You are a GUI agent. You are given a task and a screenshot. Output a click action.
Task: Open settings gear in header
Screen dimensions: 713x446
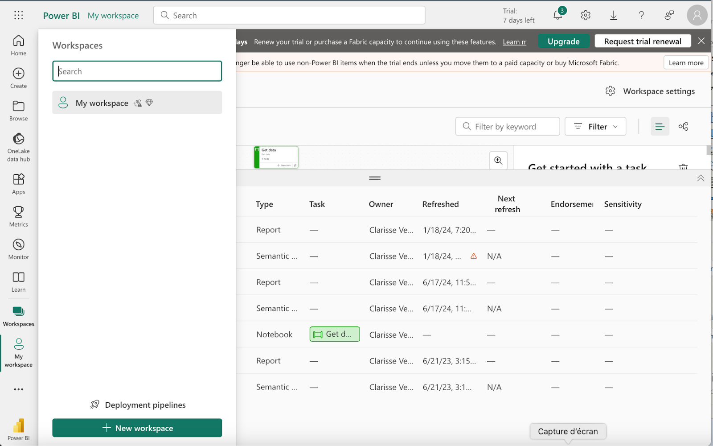[x=586, y=15]
